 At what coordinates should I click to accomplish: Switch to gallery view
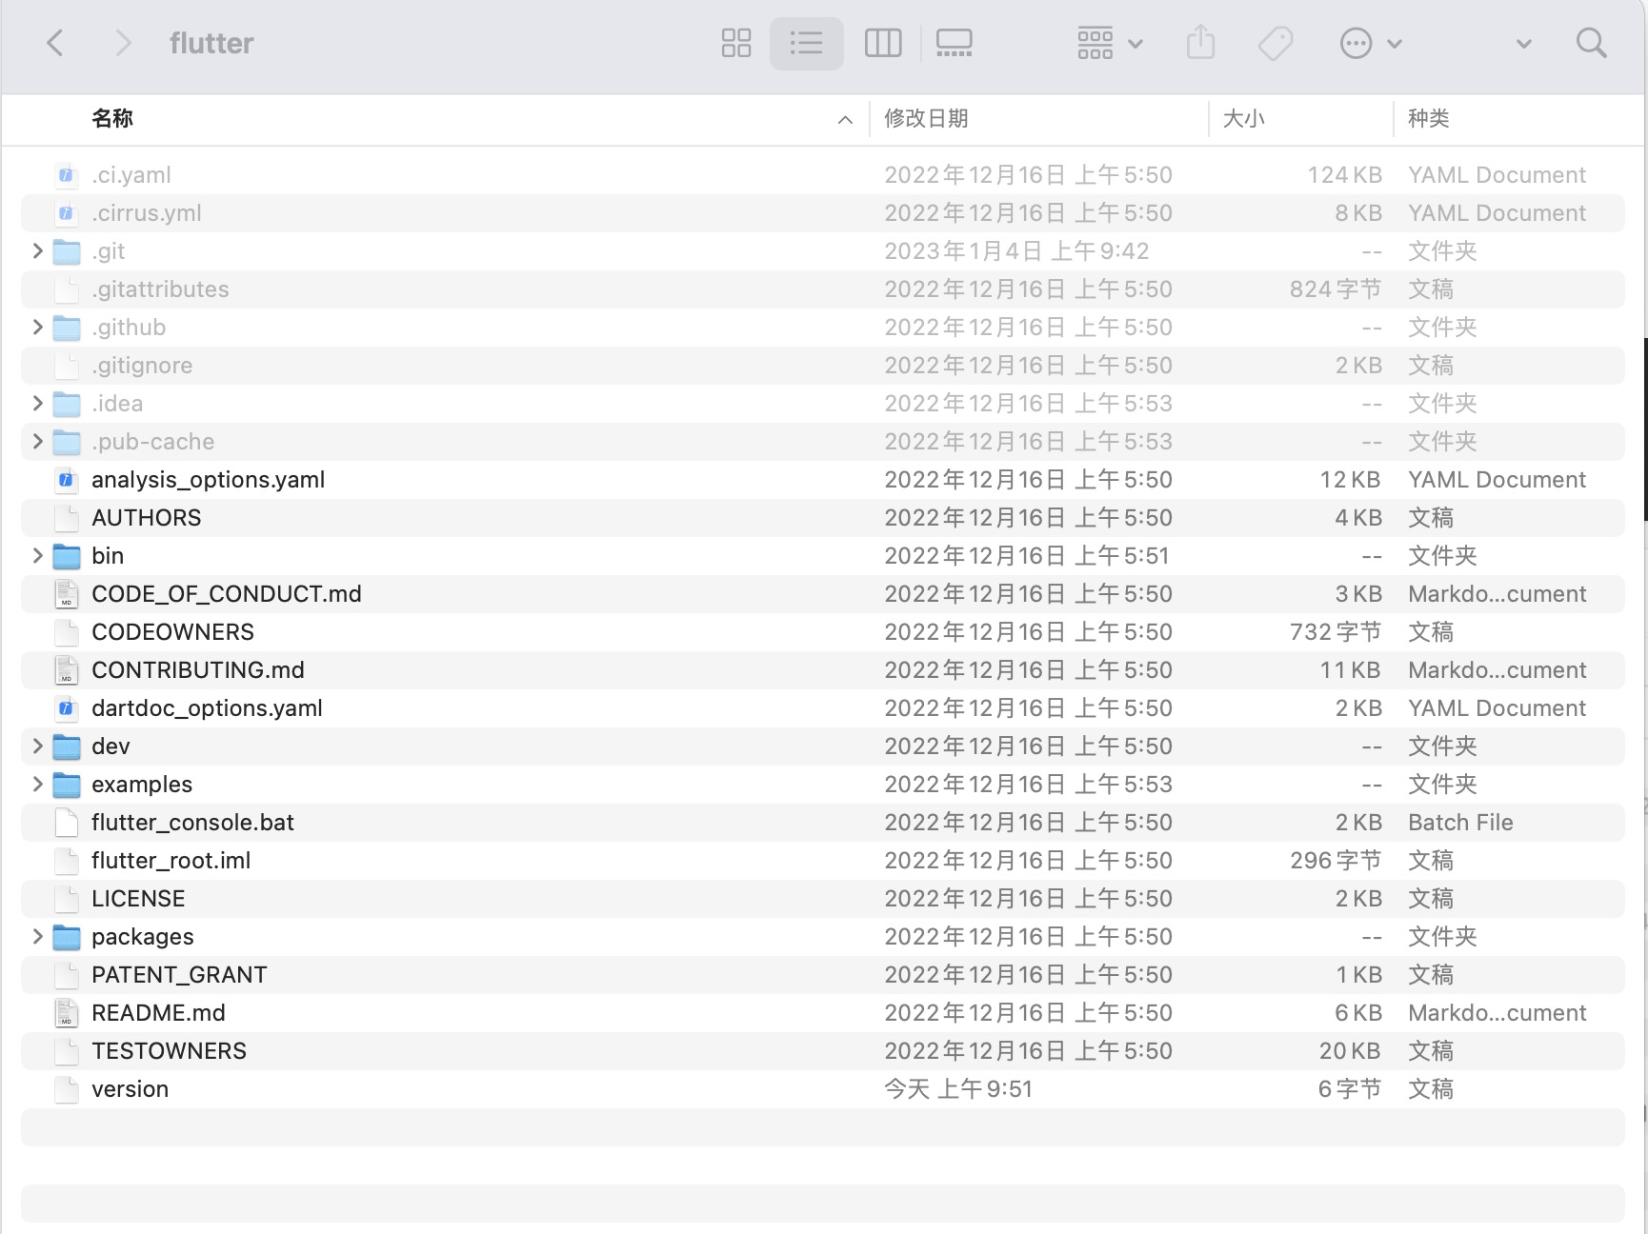[954, 43]
